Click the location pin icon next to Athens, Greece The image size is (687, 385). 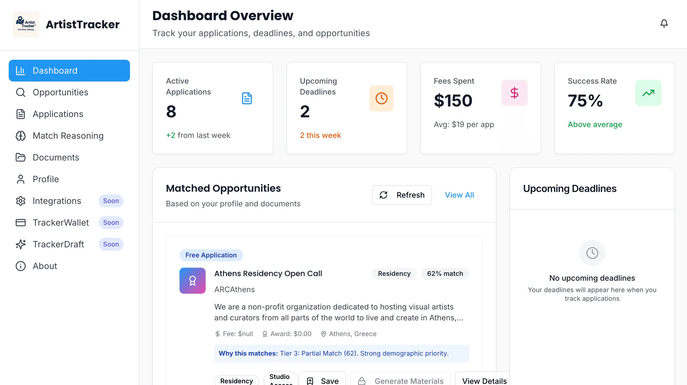(x=323, y=334)
